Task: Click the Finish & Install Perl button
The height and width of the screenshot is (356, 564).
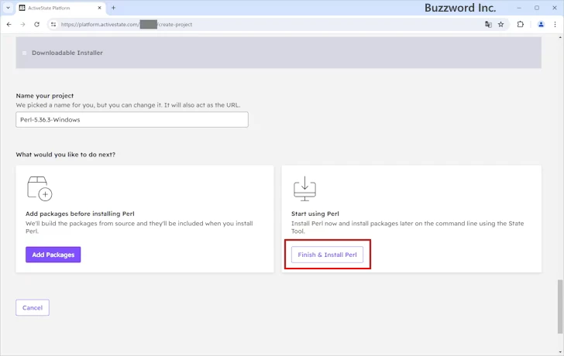Action: (327, 255)
